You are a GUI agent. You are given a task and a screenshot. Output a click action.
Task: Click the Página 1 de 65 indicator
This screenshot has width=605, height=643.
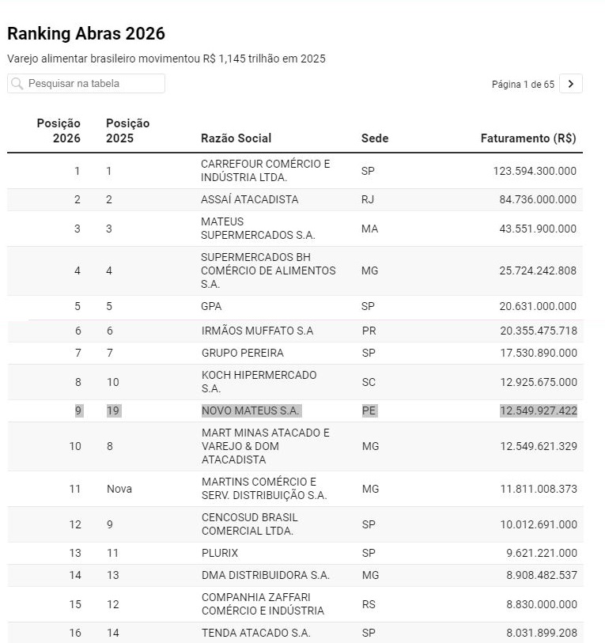(x=523, y=85)
